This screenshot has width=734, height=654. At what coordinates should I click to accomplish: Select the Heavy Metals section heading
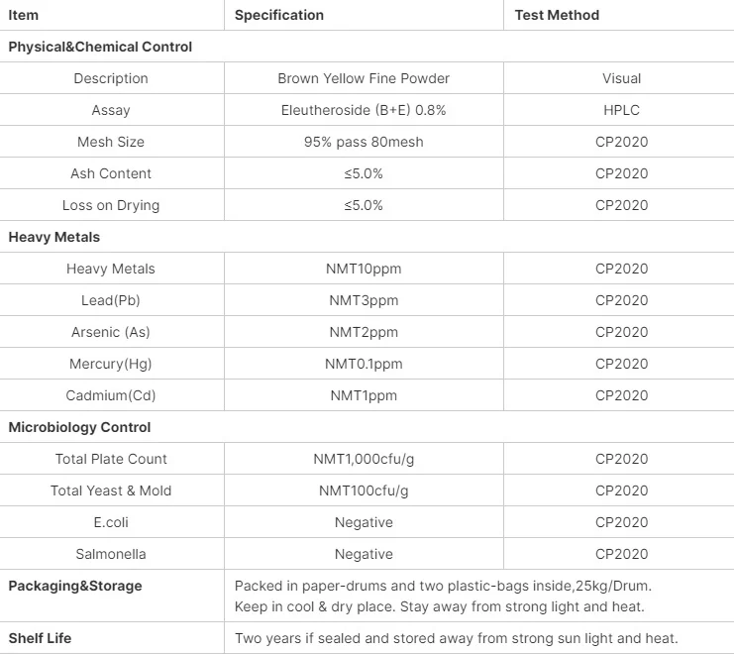[x=54, y=237]
